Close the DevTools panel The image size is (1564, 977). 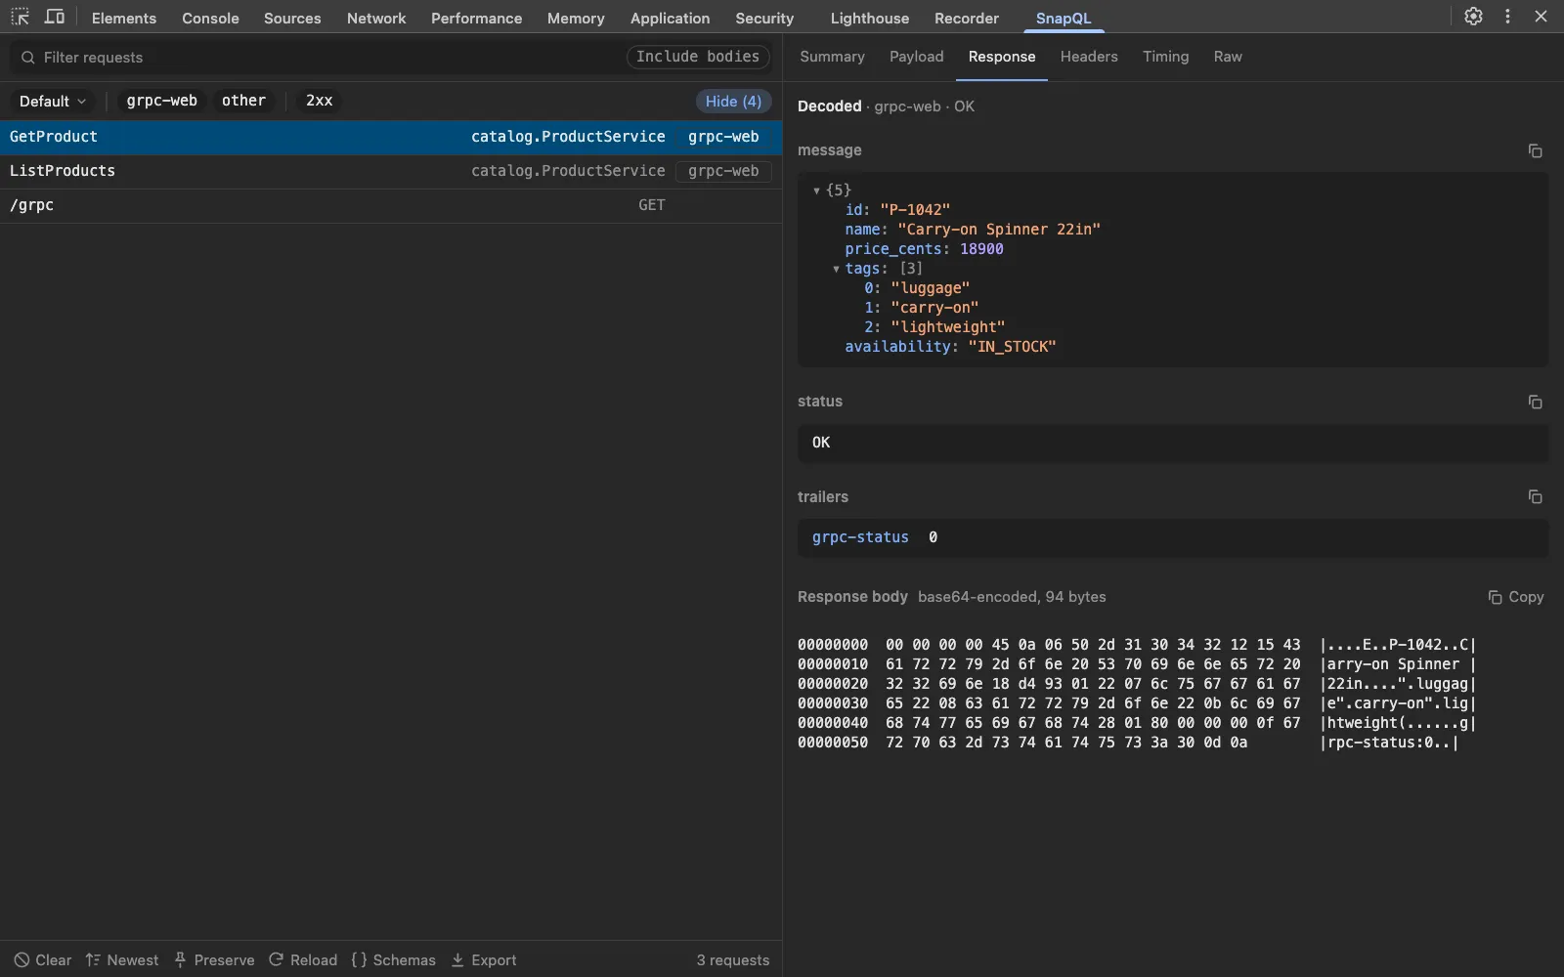[x=1541, y=17]
